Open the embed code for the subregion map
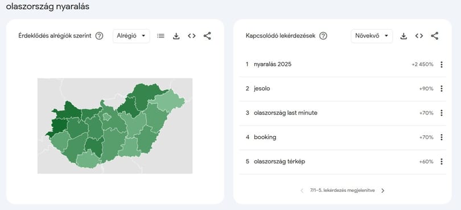Screen dimensions: 461x210 click(x=192, y=36)
